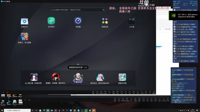Image resolution: width=200 pixels, height=112 pixels.
Task: Open Steam from the taskbar
Action: click(86, 110)
